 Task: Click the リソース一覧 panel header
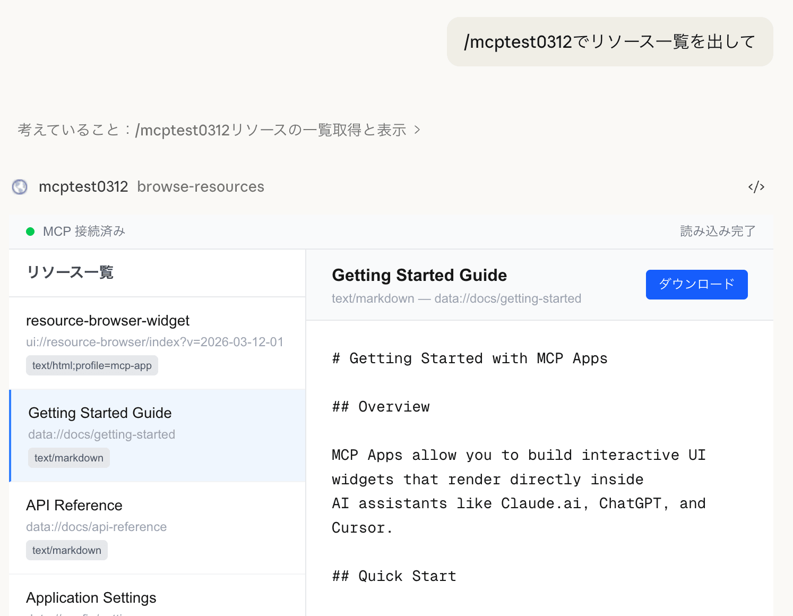click(x=70, y=272)
